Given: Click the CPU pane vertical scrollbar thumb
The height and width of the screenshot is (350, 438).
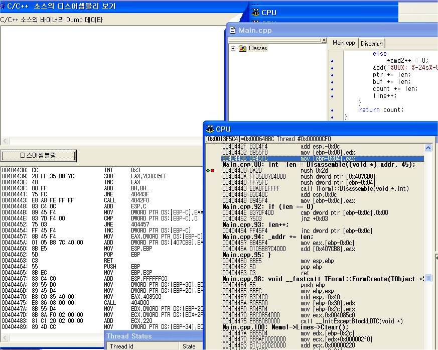Looking at the screenshot, I should click(x=428, y=278).
